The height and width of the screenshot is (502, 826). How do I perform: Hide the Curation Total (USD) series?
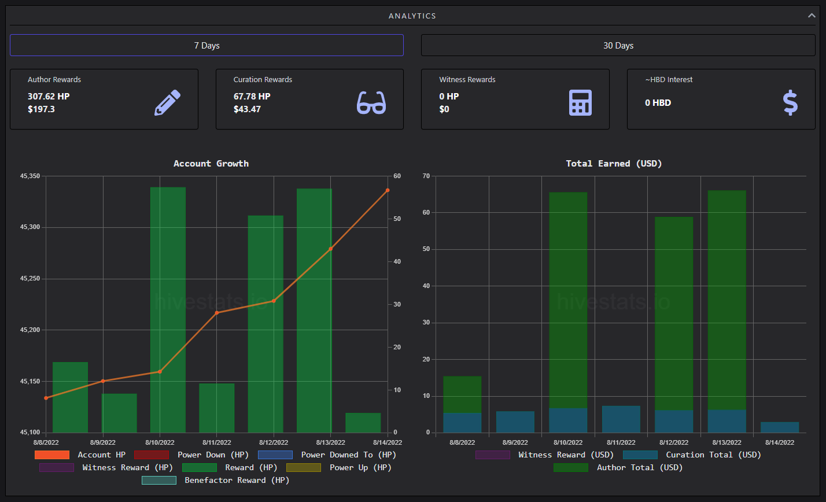coord(692,455)
